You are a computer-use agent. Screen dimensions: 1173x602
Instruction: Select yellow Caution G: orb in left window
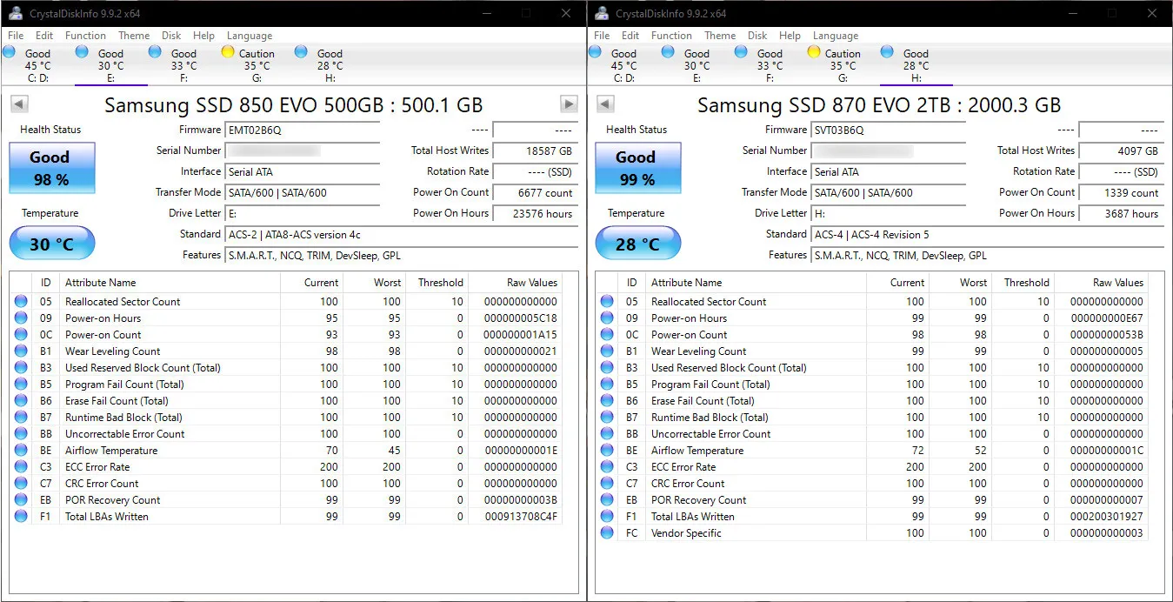coord(228,52)
